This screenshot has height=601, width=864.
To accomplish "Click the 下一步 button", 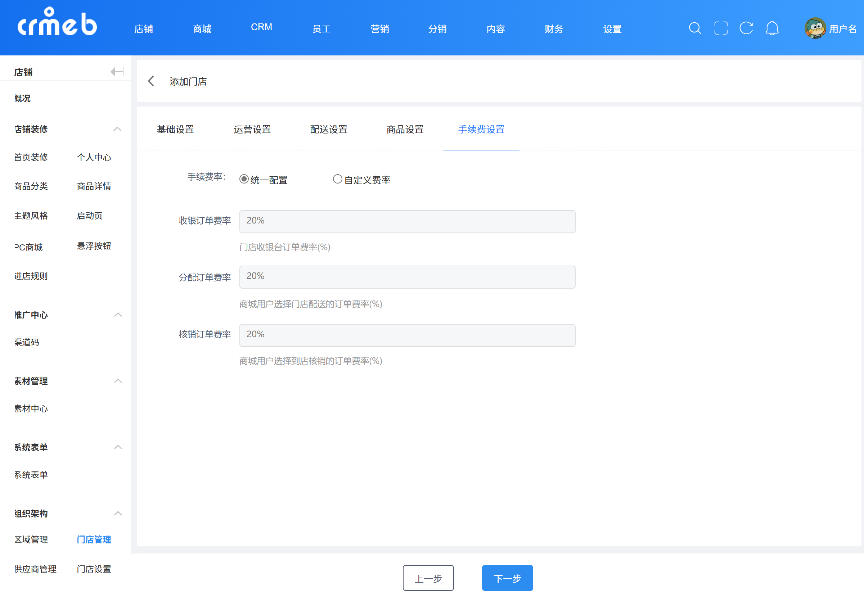I will tap(507, 578).
